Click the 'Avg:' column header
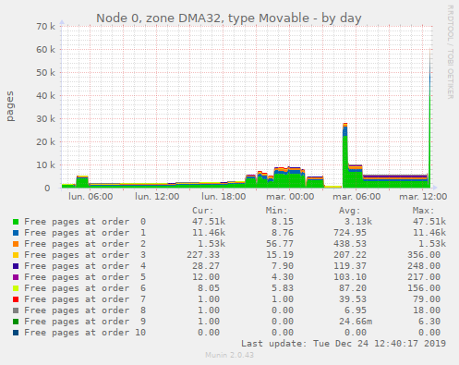Viewport: 459px width, 365px height. [350, 211]
